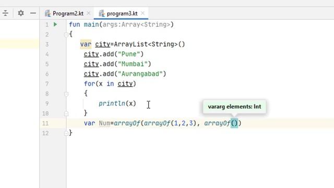Click "arrayOf(1,2,3)" inner call

coord(170,123)
